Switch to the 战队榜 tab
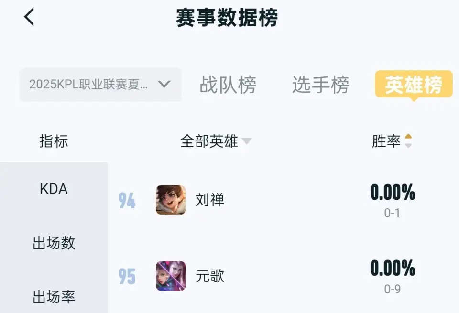 [x=228, y=85]
